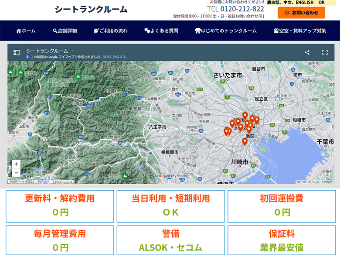Image resolution: width=340 pixels, height=257 pixels.
Task: Open はじめてのトランクルーム menu item
Action: (x=226, y=31)
